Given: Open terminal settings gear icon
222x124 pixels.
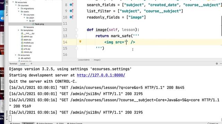Looking at the screenshot, I should (217, 63).
